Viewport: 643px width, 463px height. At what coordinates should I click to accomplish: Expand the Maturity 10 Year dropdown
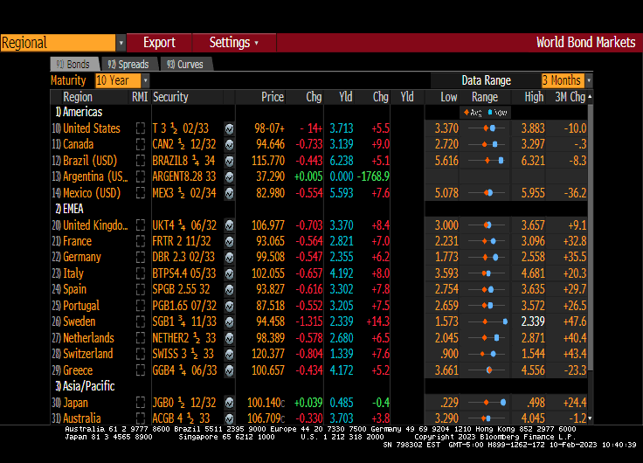pyautogui.click(x=122, y=80)
